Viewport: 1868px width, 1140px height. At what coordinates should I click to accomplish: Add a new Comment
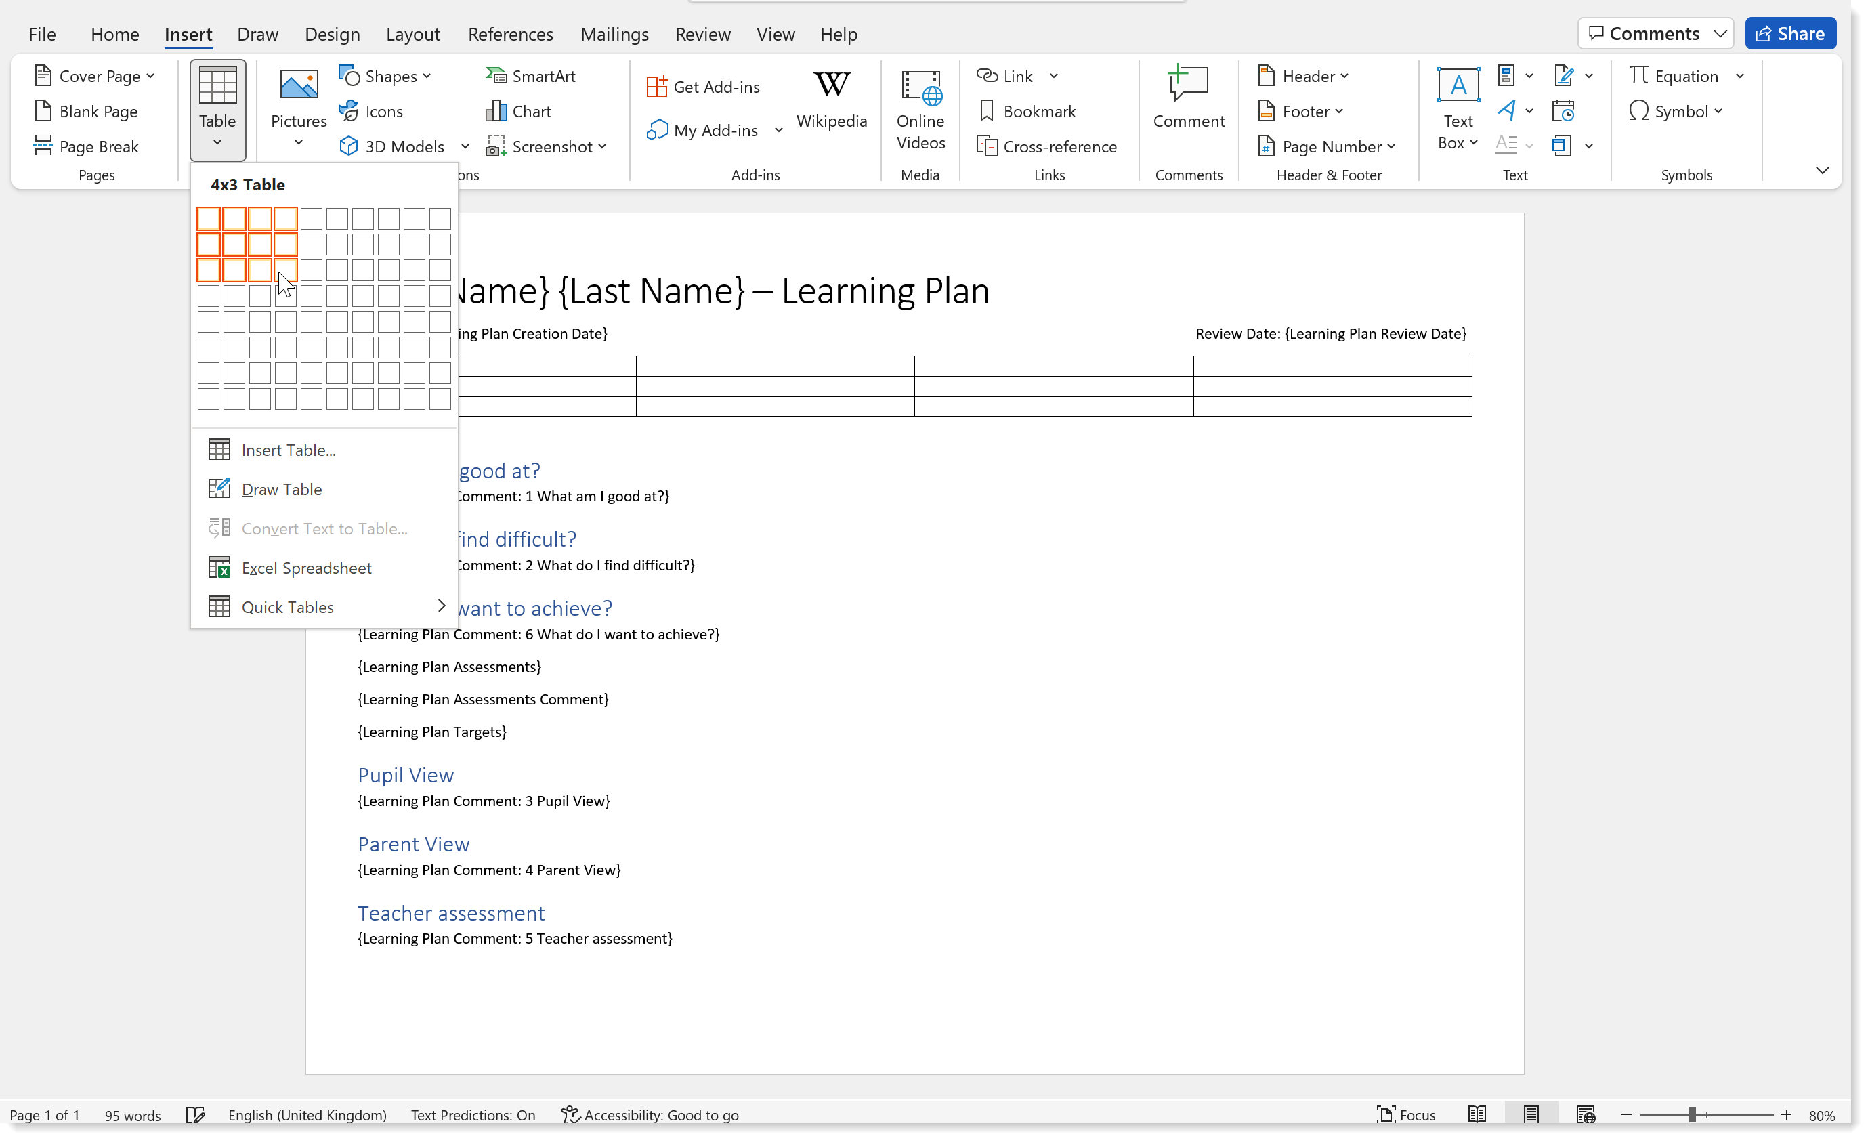point(1188,98)
